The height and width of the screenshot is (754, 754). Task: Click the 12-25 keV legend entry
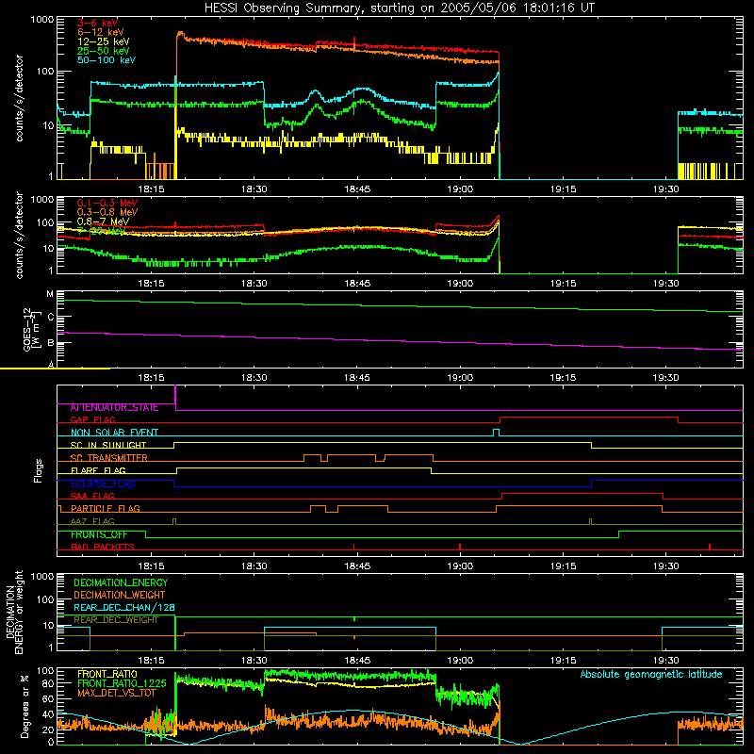coord(104,41)
